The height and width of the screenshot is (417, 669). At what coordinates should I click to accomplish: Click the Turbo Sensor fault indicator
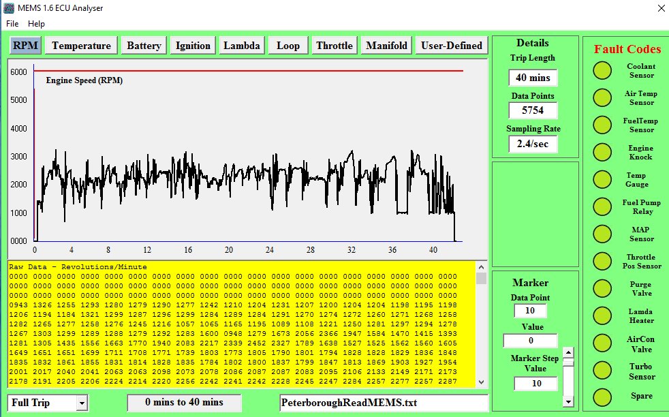tap(602, 371)
